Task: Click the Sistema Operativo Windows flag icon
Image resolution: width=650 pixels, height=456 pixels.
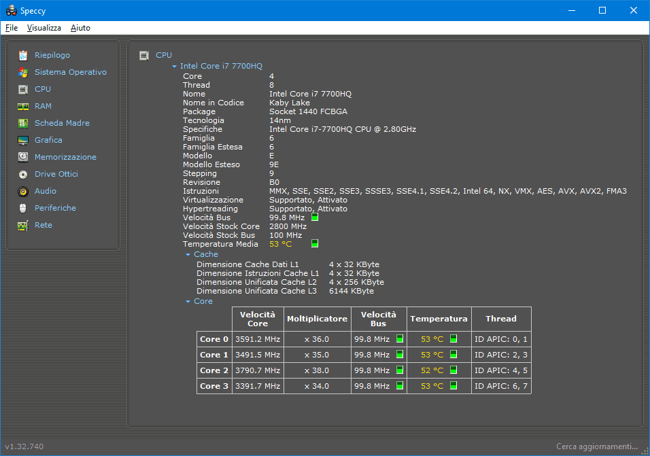Action: click(23, 72)
